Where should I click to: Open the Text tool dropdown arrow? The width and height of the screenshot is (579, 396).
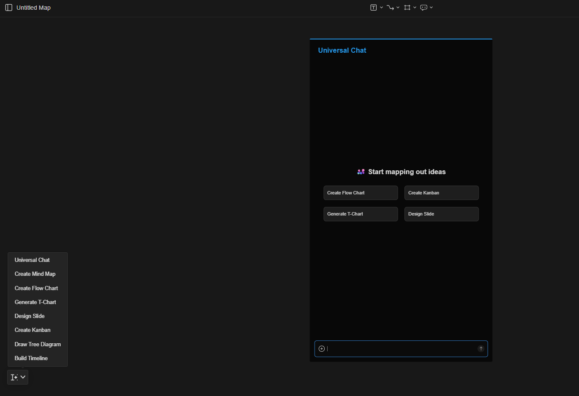tap(381, 8)
